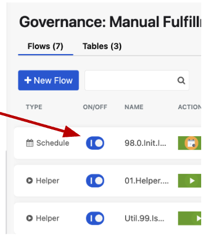Toggle off the 98.0.Init Schedule flow
Screen dimensions: 204x237
[x=95, y=143]
